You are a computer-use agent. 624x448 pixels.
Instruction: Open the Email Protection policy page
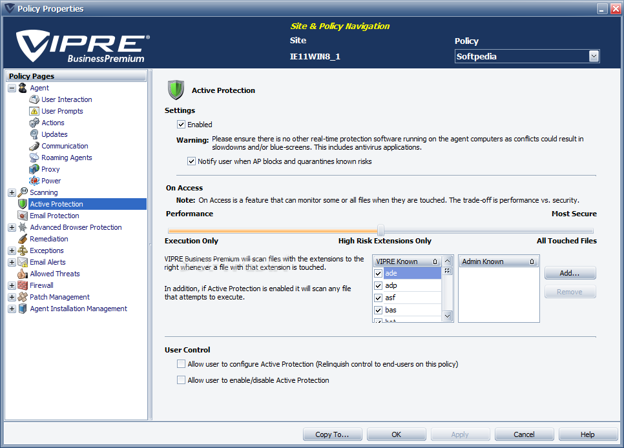pos(54,216)
